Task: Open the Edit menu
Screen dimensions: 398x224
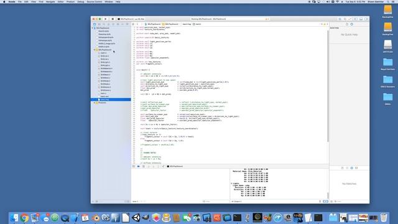Action: (x=26, y=2)
